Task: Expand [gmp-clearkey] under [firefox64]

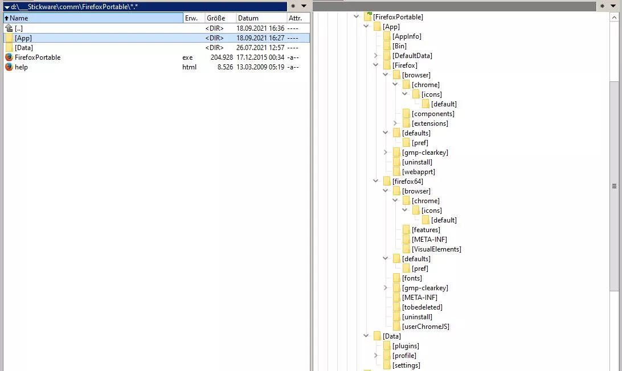Action: [x=385, y=288]
